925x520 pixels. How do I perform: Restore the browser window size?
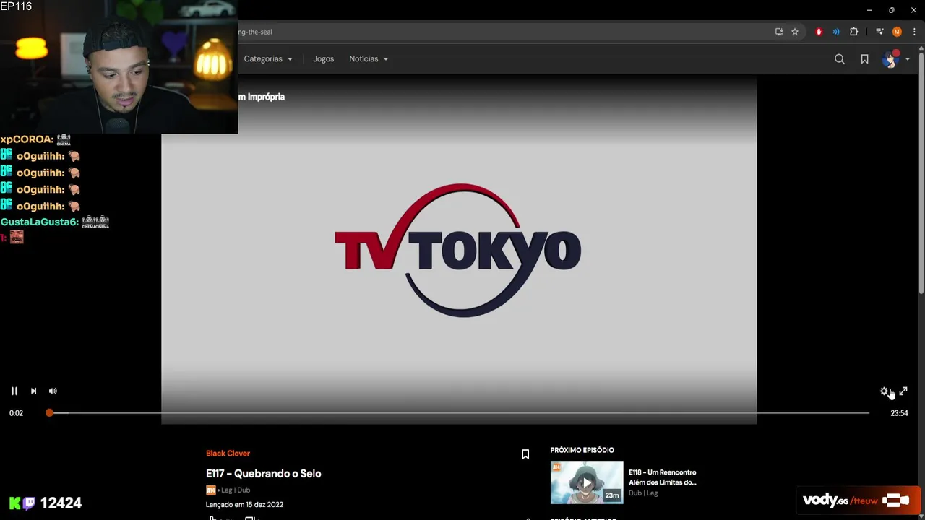pyautogui.click(x=891, y=10)
